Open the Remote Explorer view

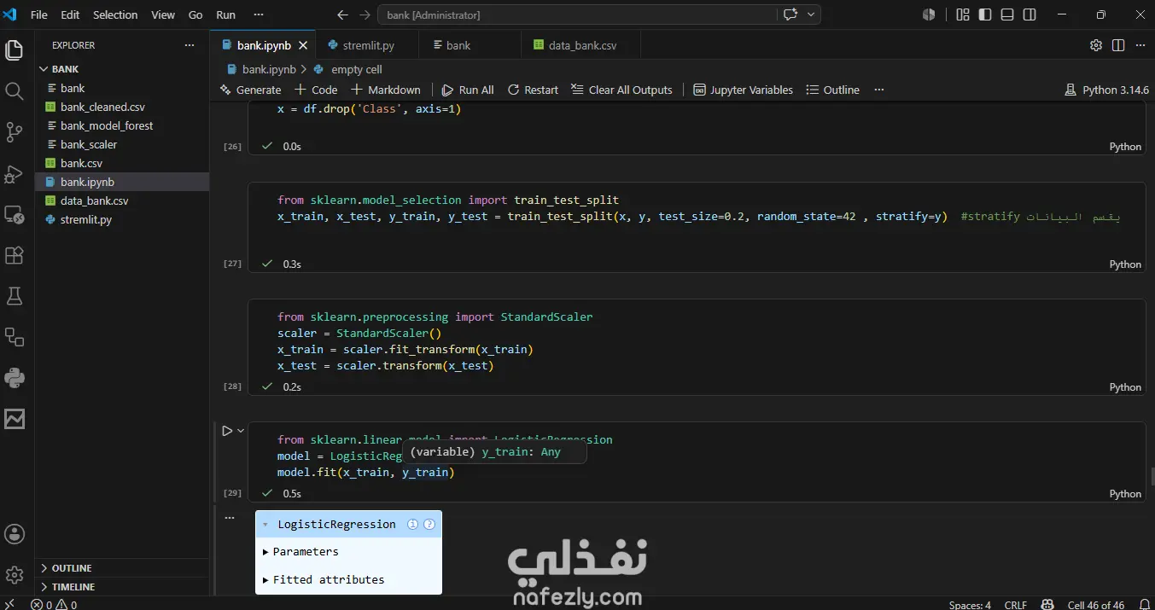[x=15, y=214]
